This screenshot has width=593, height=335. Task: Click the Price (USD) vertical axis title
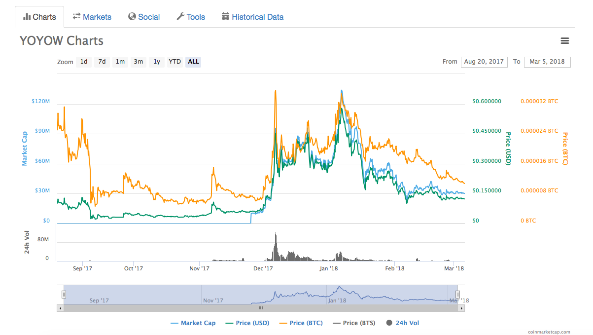(x=508, y=148)
